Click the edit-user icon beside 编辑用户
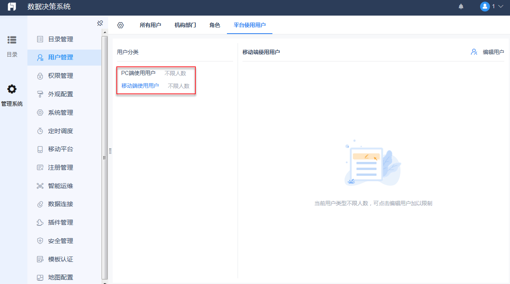 click(474, 52)
